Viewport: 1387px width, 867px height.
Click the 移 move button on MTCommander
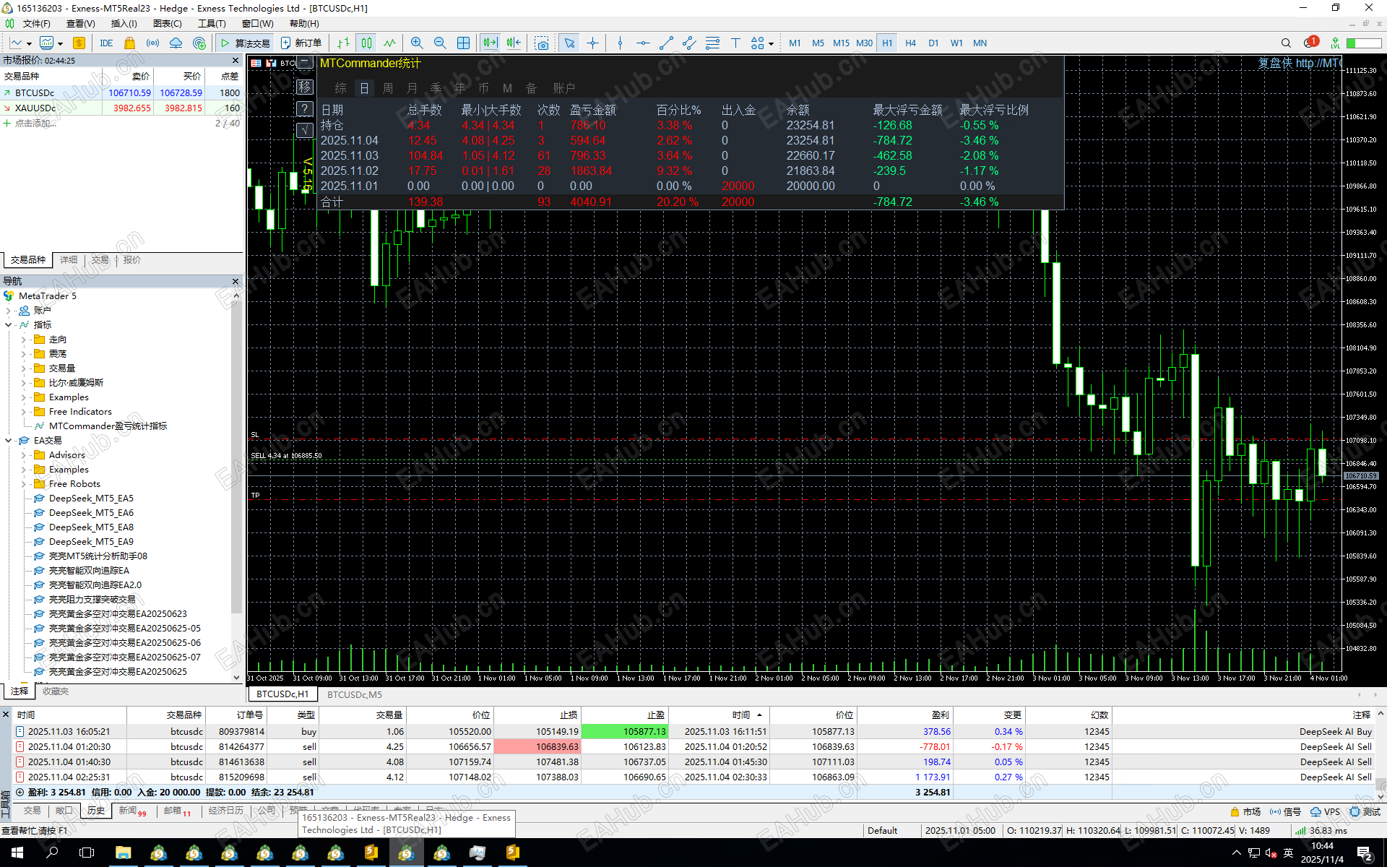point(305,87)
